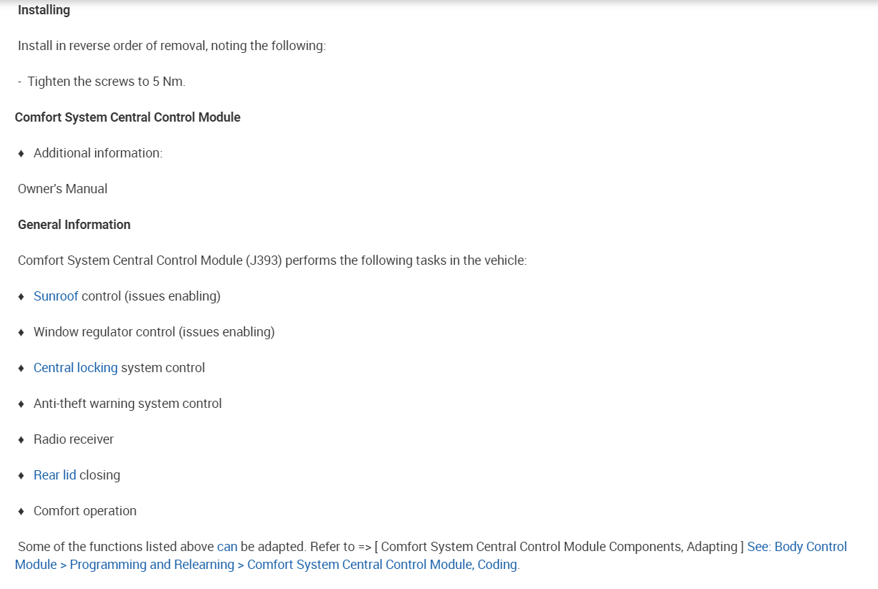Open the 'See: Body Control' link
Image resolution: width=878 pixels, height=589 pixels.
(x=796, y=547)
